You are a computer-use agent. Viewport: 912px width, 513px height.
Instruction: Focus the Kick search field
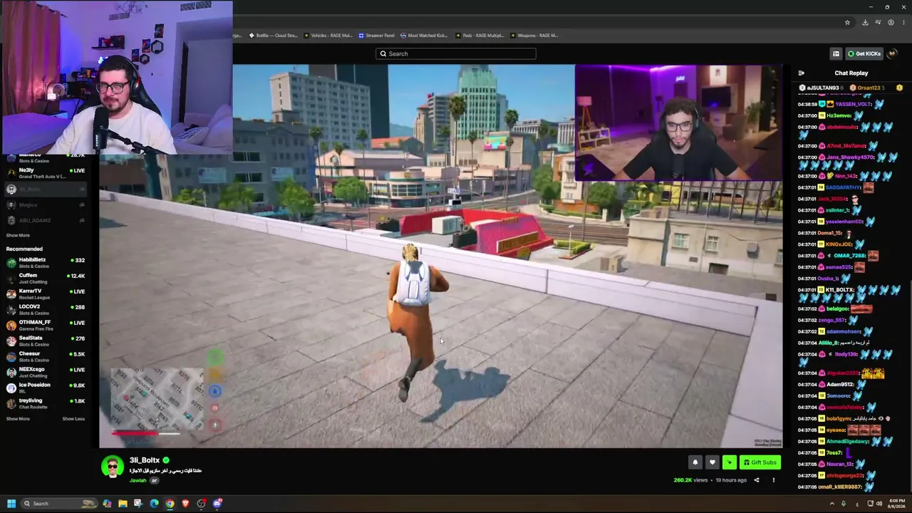(456, 53)
